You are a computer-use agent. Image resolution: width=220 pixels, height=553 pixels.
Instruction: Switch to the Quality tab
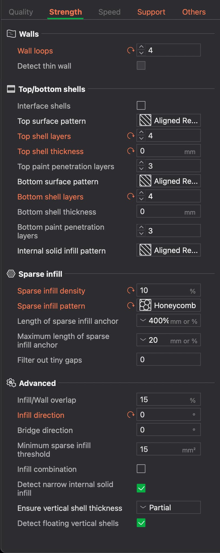(x=21, y=12)
